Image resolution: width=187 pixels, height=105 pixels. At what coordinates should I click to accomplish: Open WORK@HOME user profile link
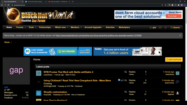pos(50,86)
